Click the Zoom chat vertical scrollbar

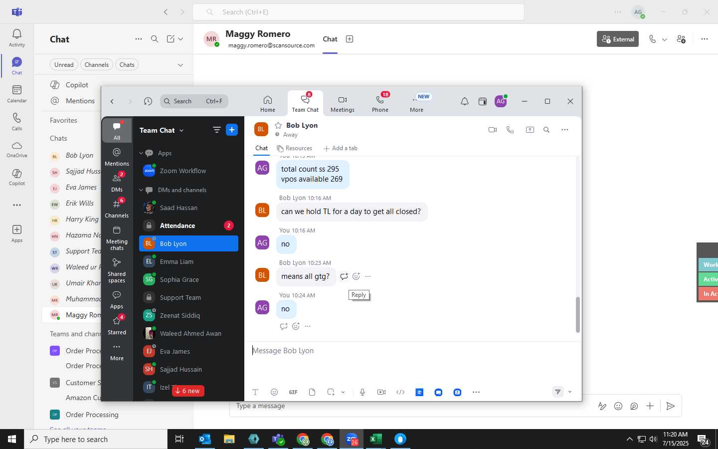578,314
